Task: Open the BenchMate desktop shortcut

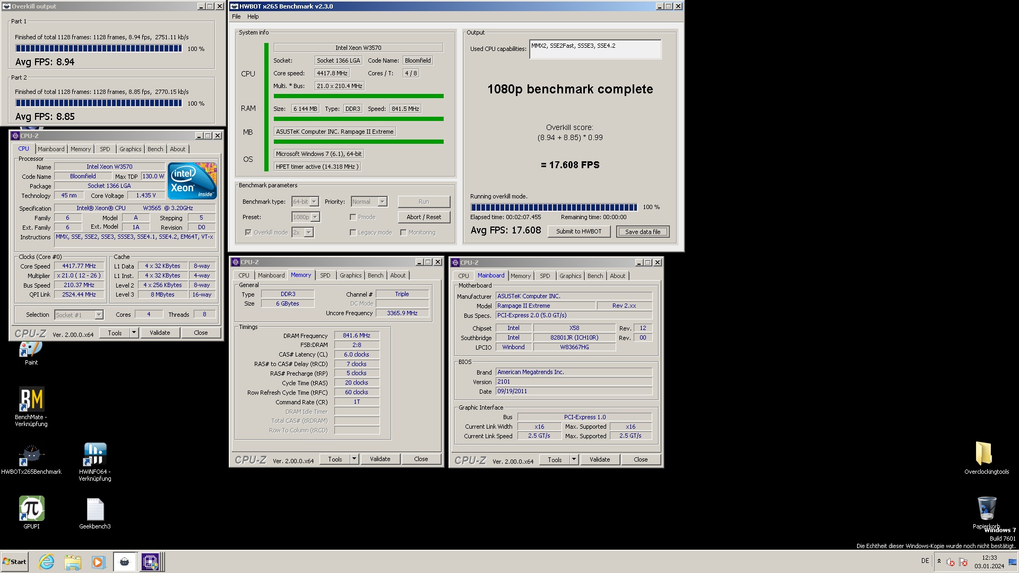Action: tap(31, 406)
